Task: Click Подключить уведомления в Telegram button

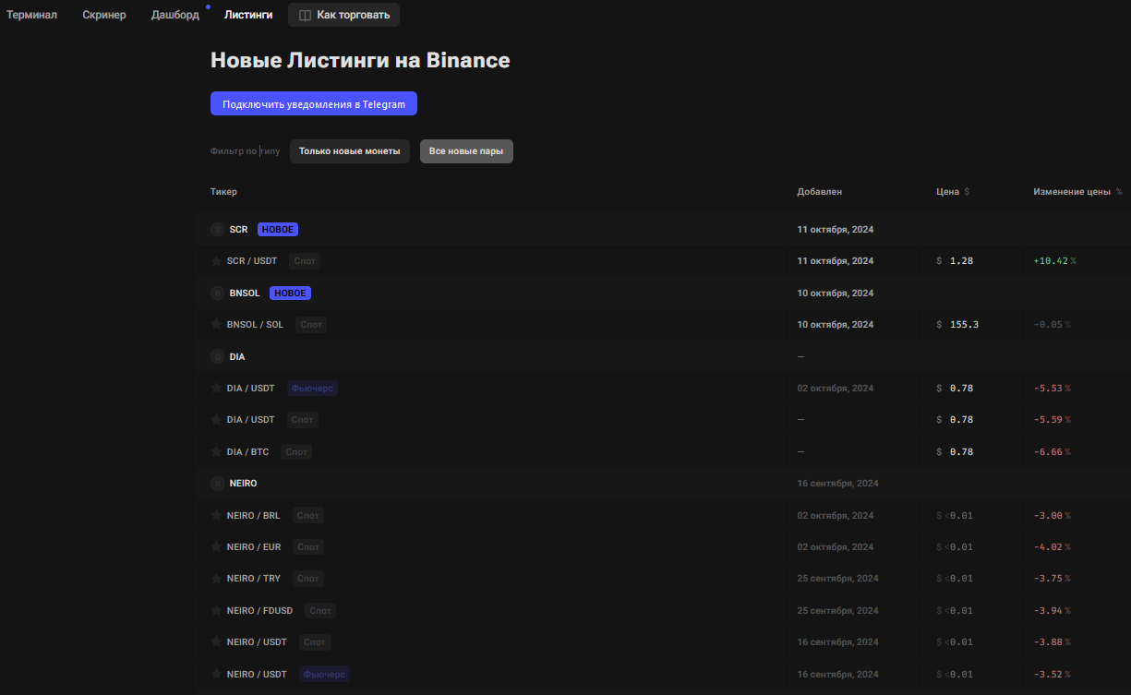Action: point(314,103)
